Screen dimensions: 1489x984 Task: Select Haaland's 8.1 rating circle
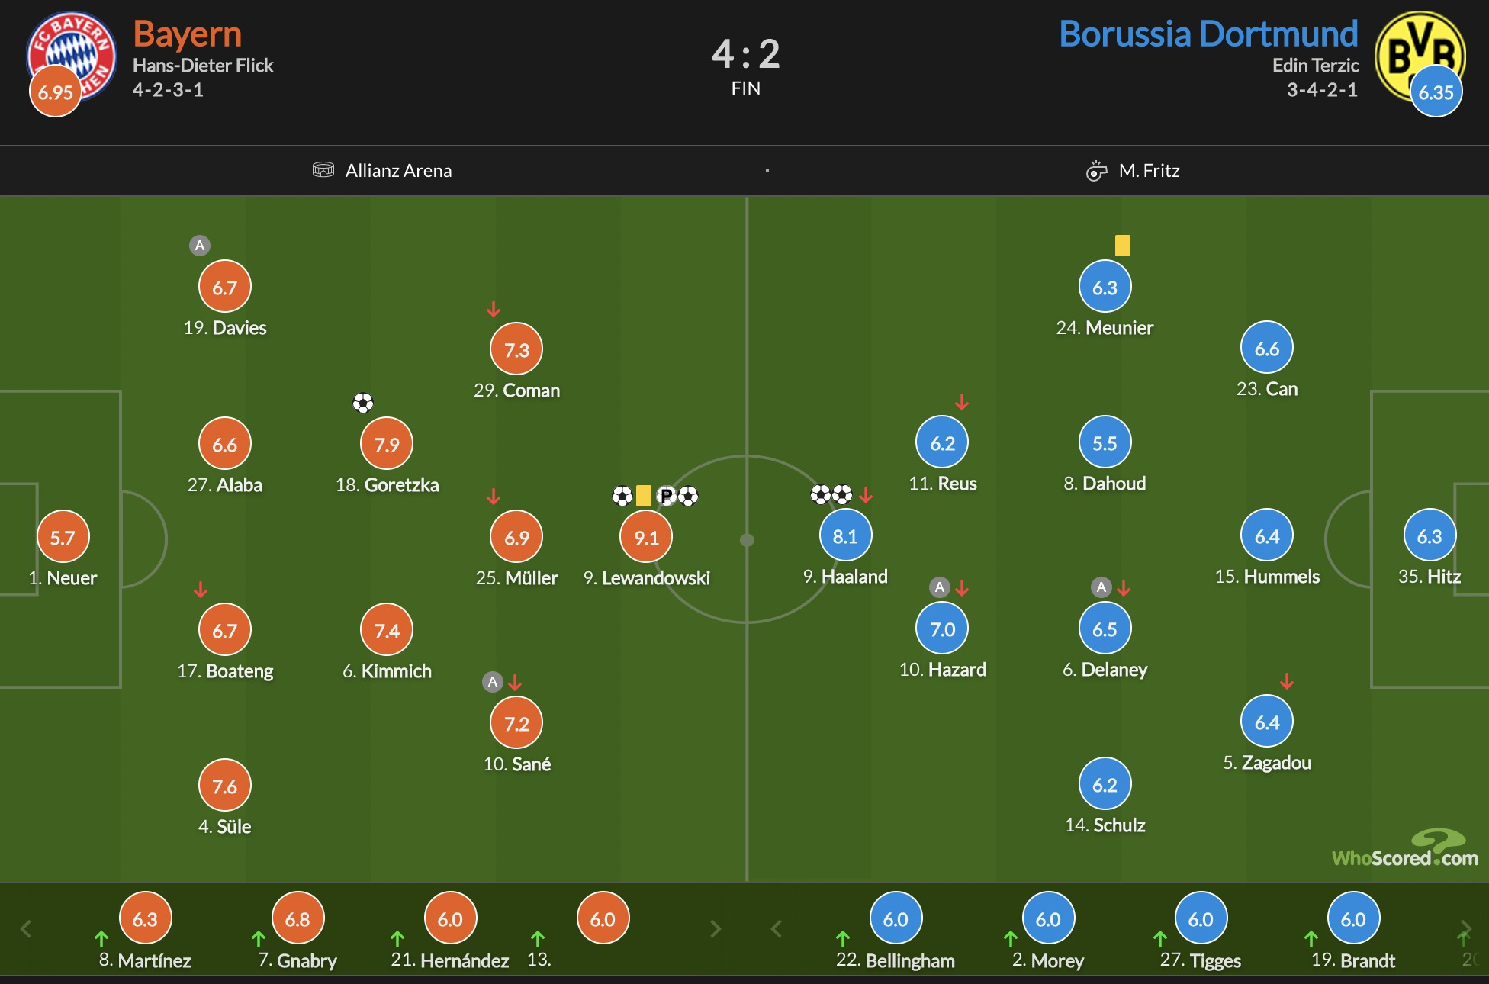[845, 535]
